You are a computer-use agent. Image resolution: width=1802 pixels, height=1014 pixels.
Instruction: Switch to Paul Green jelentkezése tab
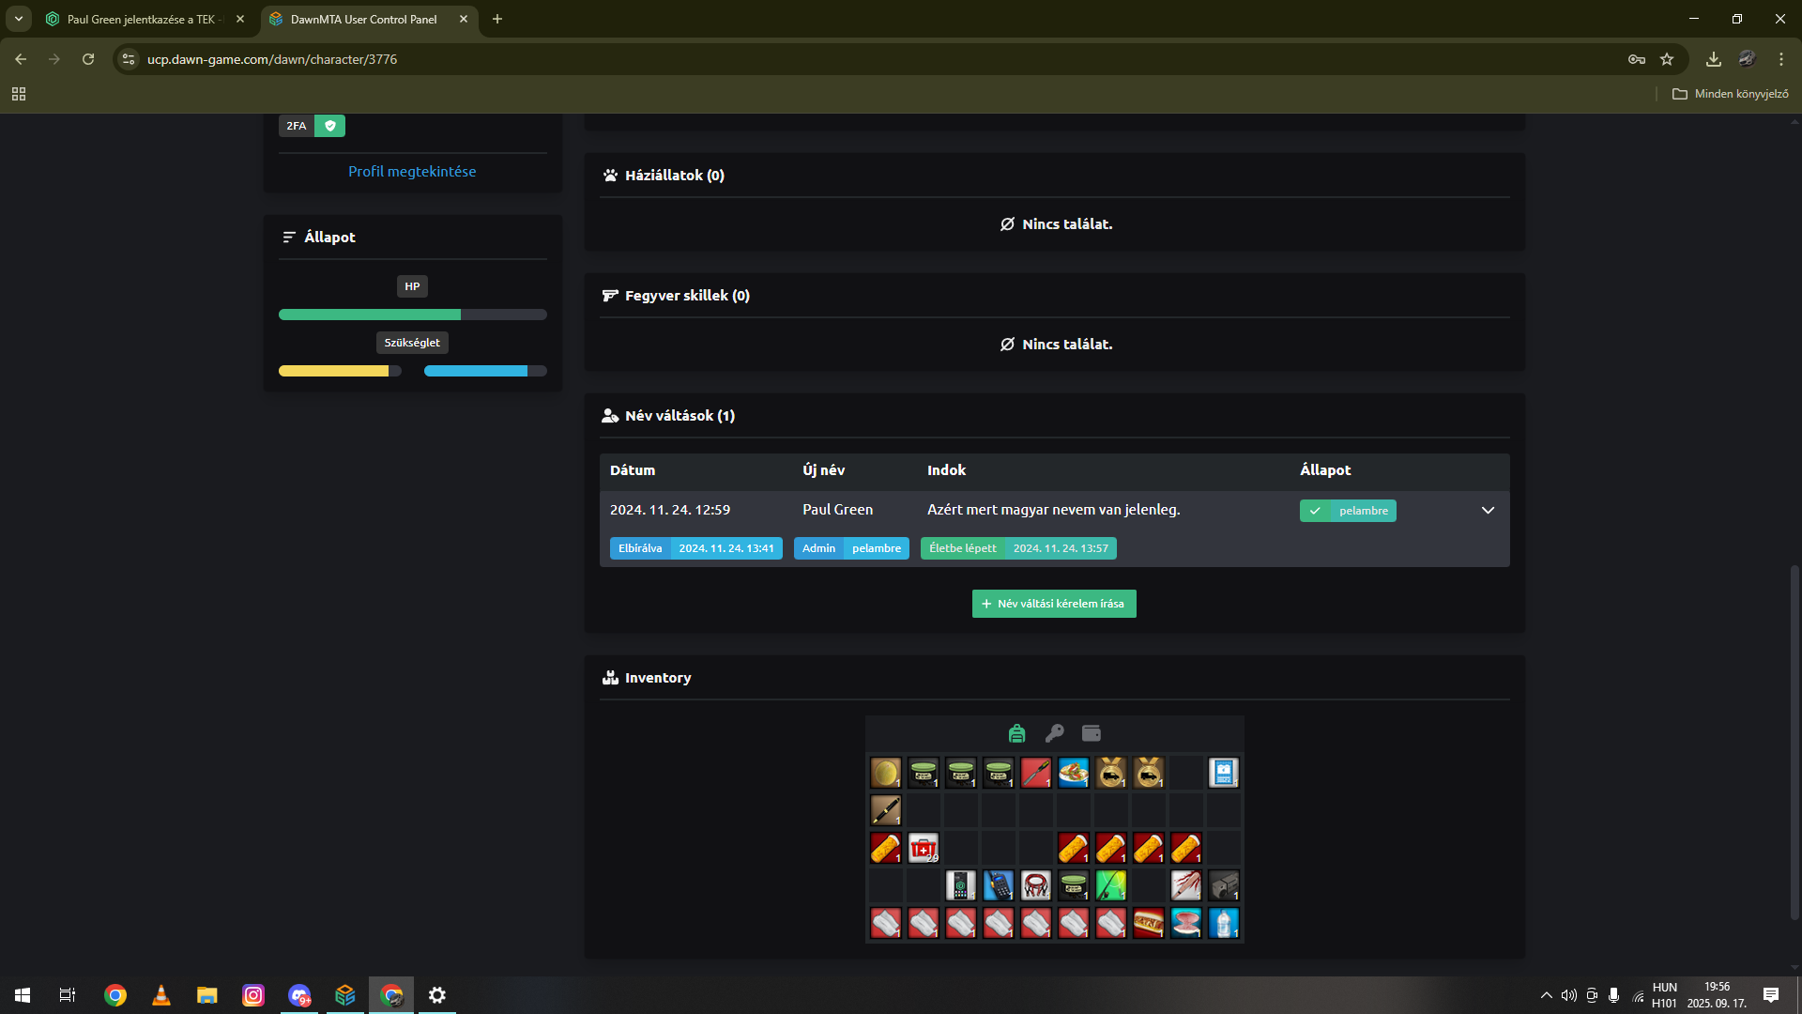(141, 19)
